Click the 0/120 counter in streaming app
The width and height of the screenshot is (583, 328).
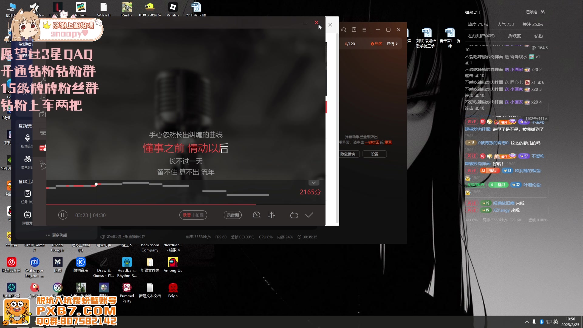pyautogui.click(x=350, y=44)
